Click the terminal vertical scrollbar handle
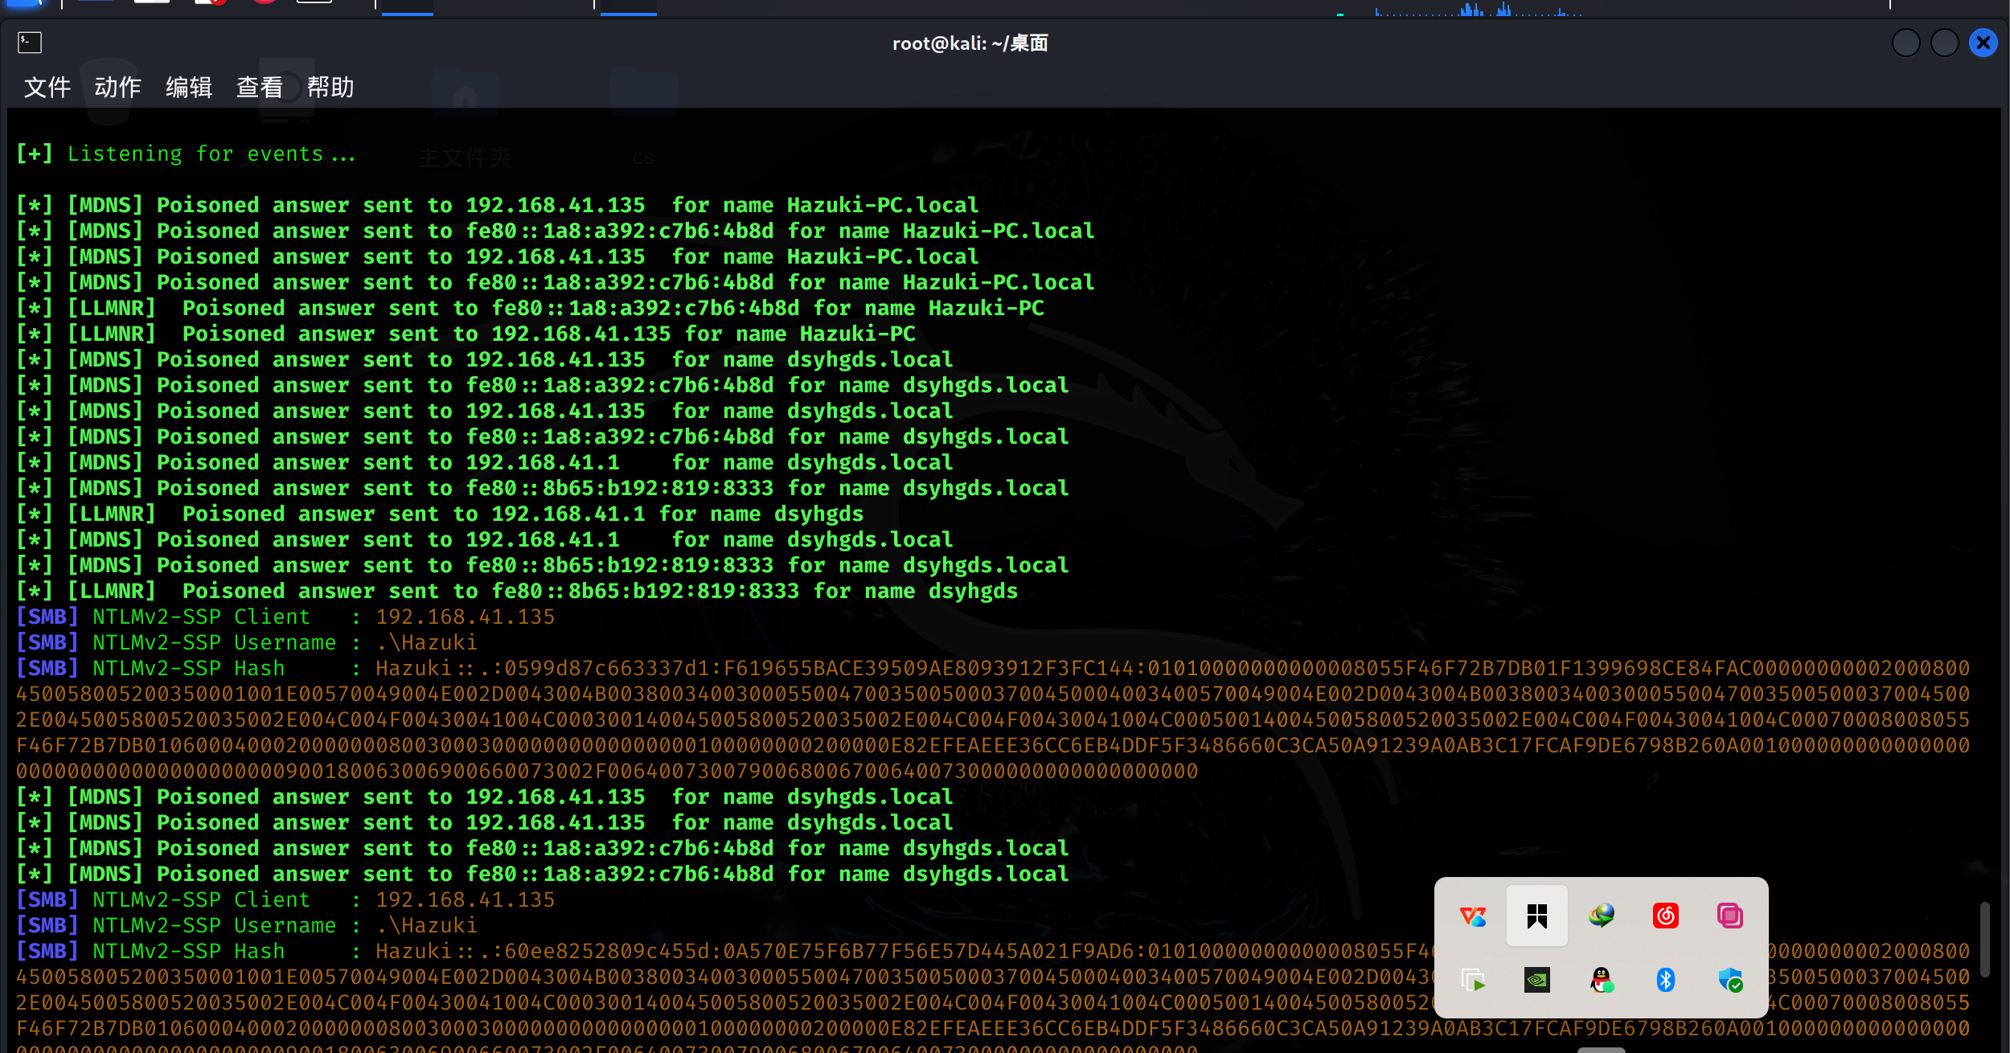Viewport: 2010px width, 1053px height. tap(1984, 939)
